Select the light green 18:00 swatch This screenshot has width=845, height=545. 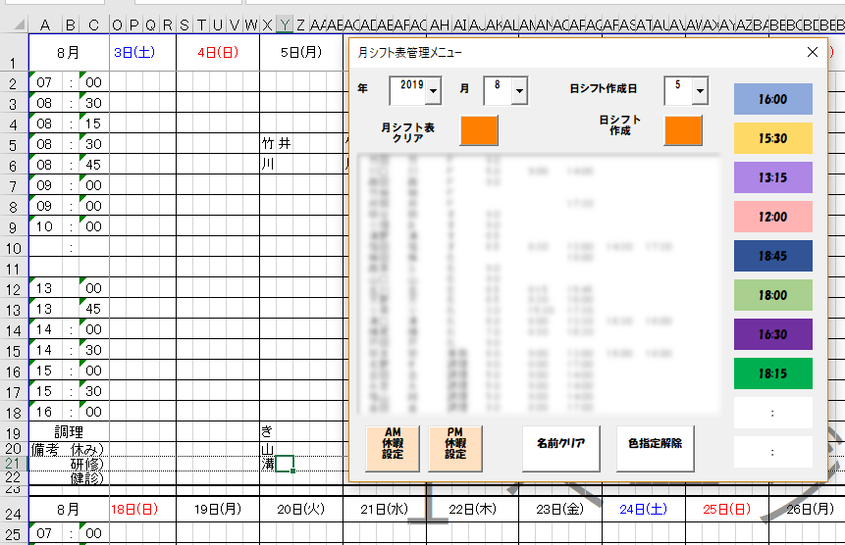[x=772, y=295]
